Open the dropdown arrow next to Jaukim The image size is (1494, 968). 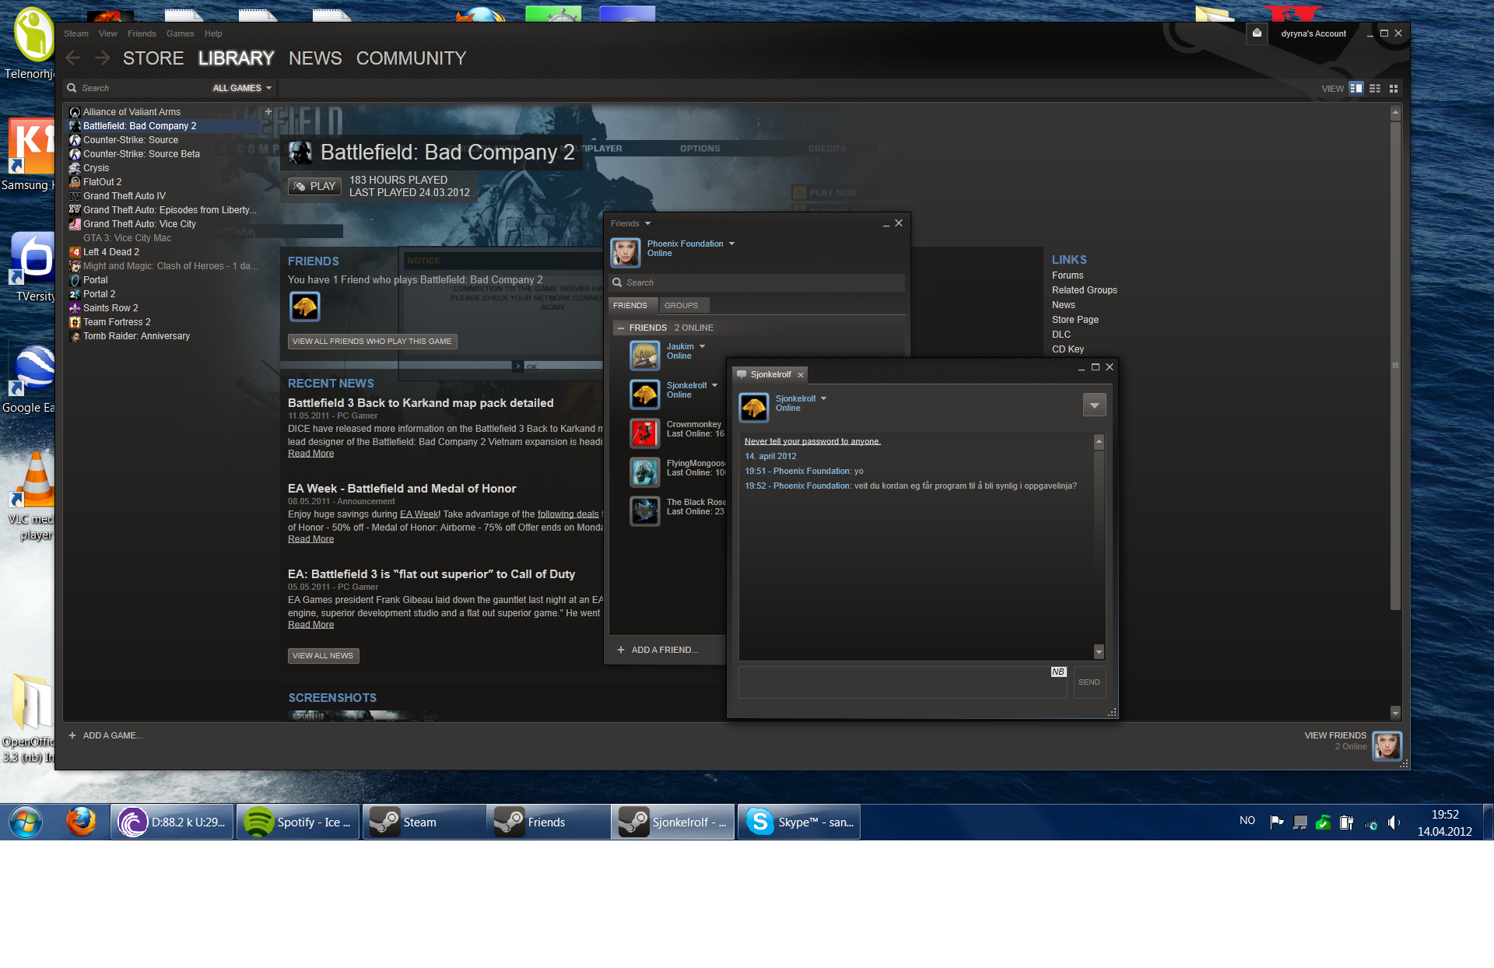702,346
